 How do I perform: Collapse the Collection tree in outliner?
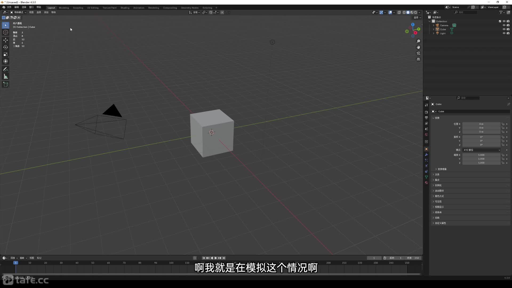(x=430, y=21)
